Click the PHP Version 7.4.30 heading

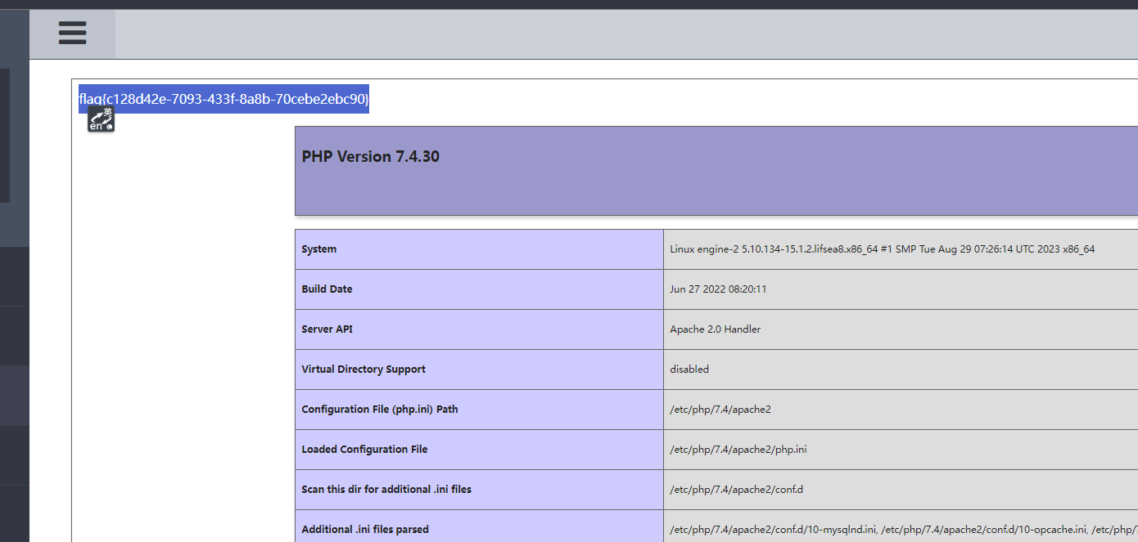[x=370, y=156]
